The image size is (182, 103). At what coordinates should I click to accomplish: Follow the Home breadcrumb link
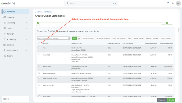[39, 12]
